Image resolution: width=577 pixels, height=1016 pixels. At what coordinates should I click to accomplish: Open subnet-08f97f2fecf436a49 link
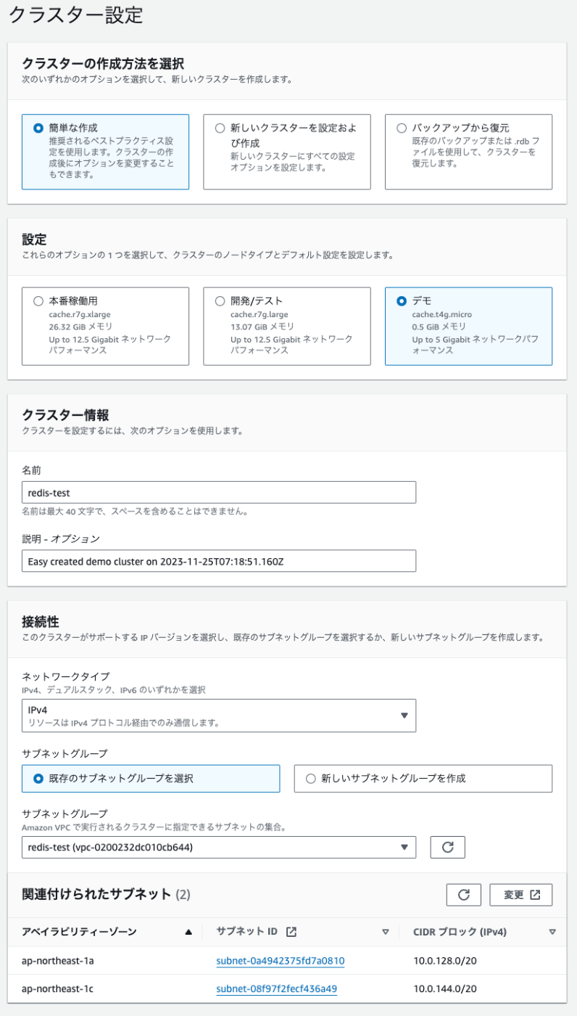click(276, 988)
